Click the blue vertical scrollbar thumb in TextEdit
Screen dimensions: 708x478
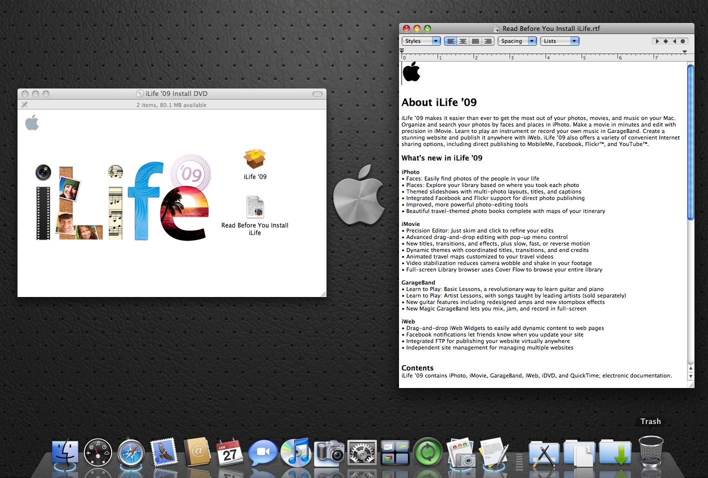(690, 142)
